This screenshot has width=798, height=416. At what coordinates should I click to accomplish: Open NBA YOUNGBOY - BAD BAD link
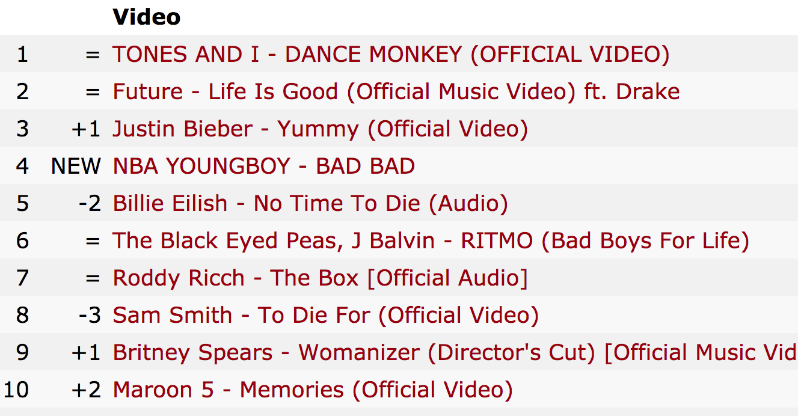click(x=264, y=166)
